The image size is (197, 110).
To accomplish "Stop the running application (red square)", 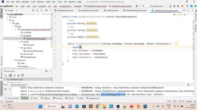I will tap(182, 6).
